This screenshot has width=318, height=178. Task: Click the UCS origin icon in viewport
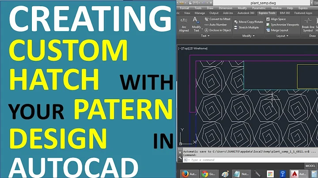[181, 144]
